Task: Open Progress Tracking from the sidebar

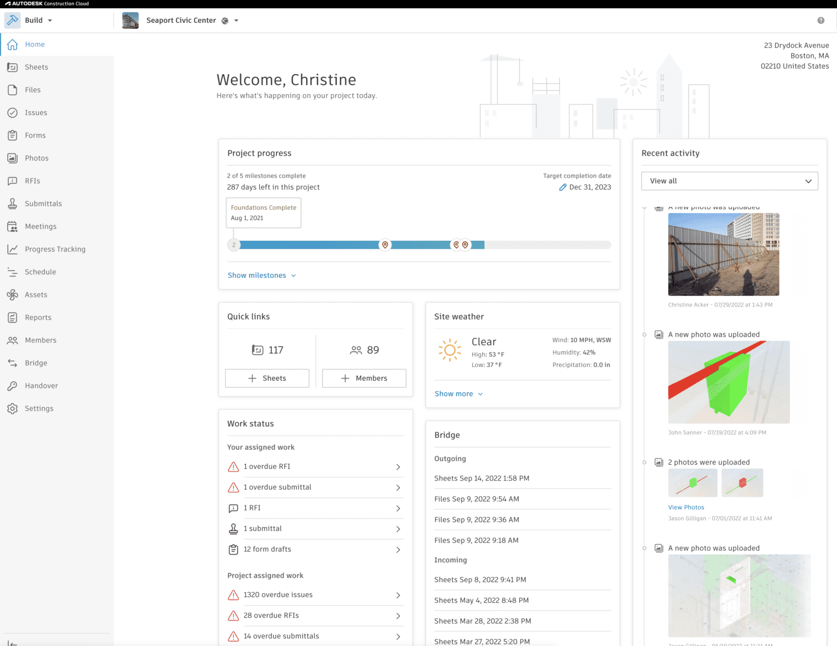Action: [x=55, y=249]
